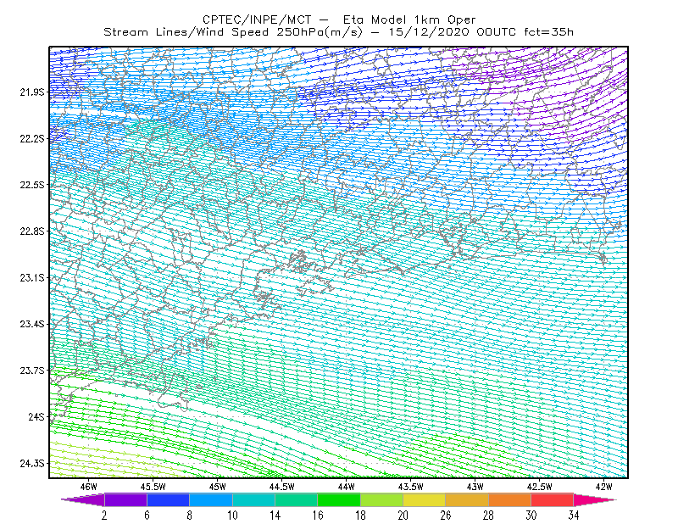The image size is (678, 524).
Task: Pick the bright green 16–18 swatch
Action: [x=339, y=499]
